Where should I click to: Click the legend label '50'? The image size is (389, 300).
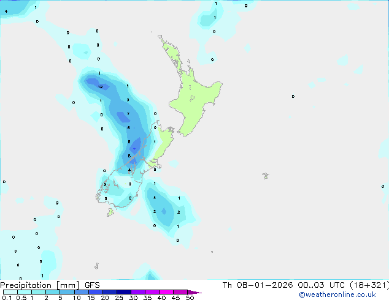coord(190,298)
